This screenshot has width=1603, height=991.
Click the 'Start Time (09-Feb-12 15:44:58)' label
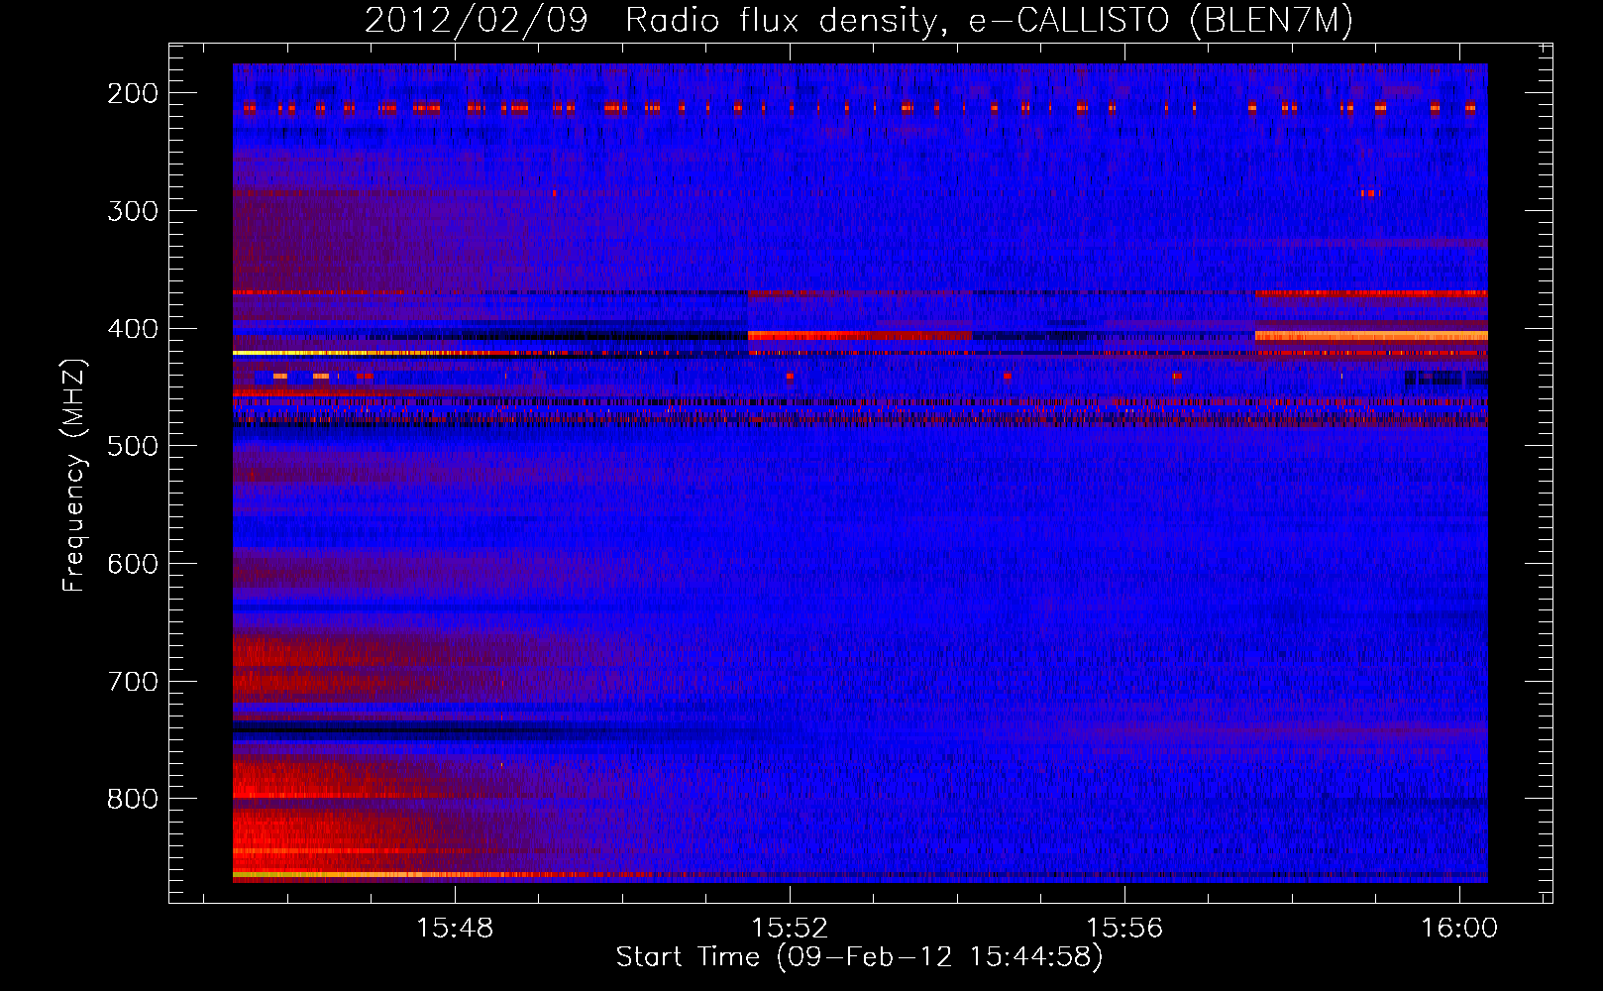[x=859, y=957]
